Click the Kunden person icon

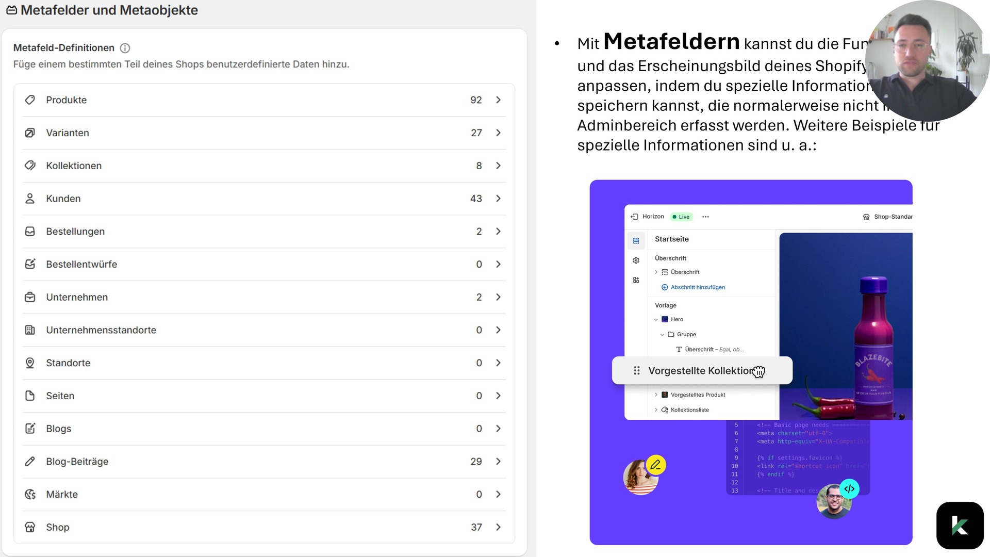[30, 199]
